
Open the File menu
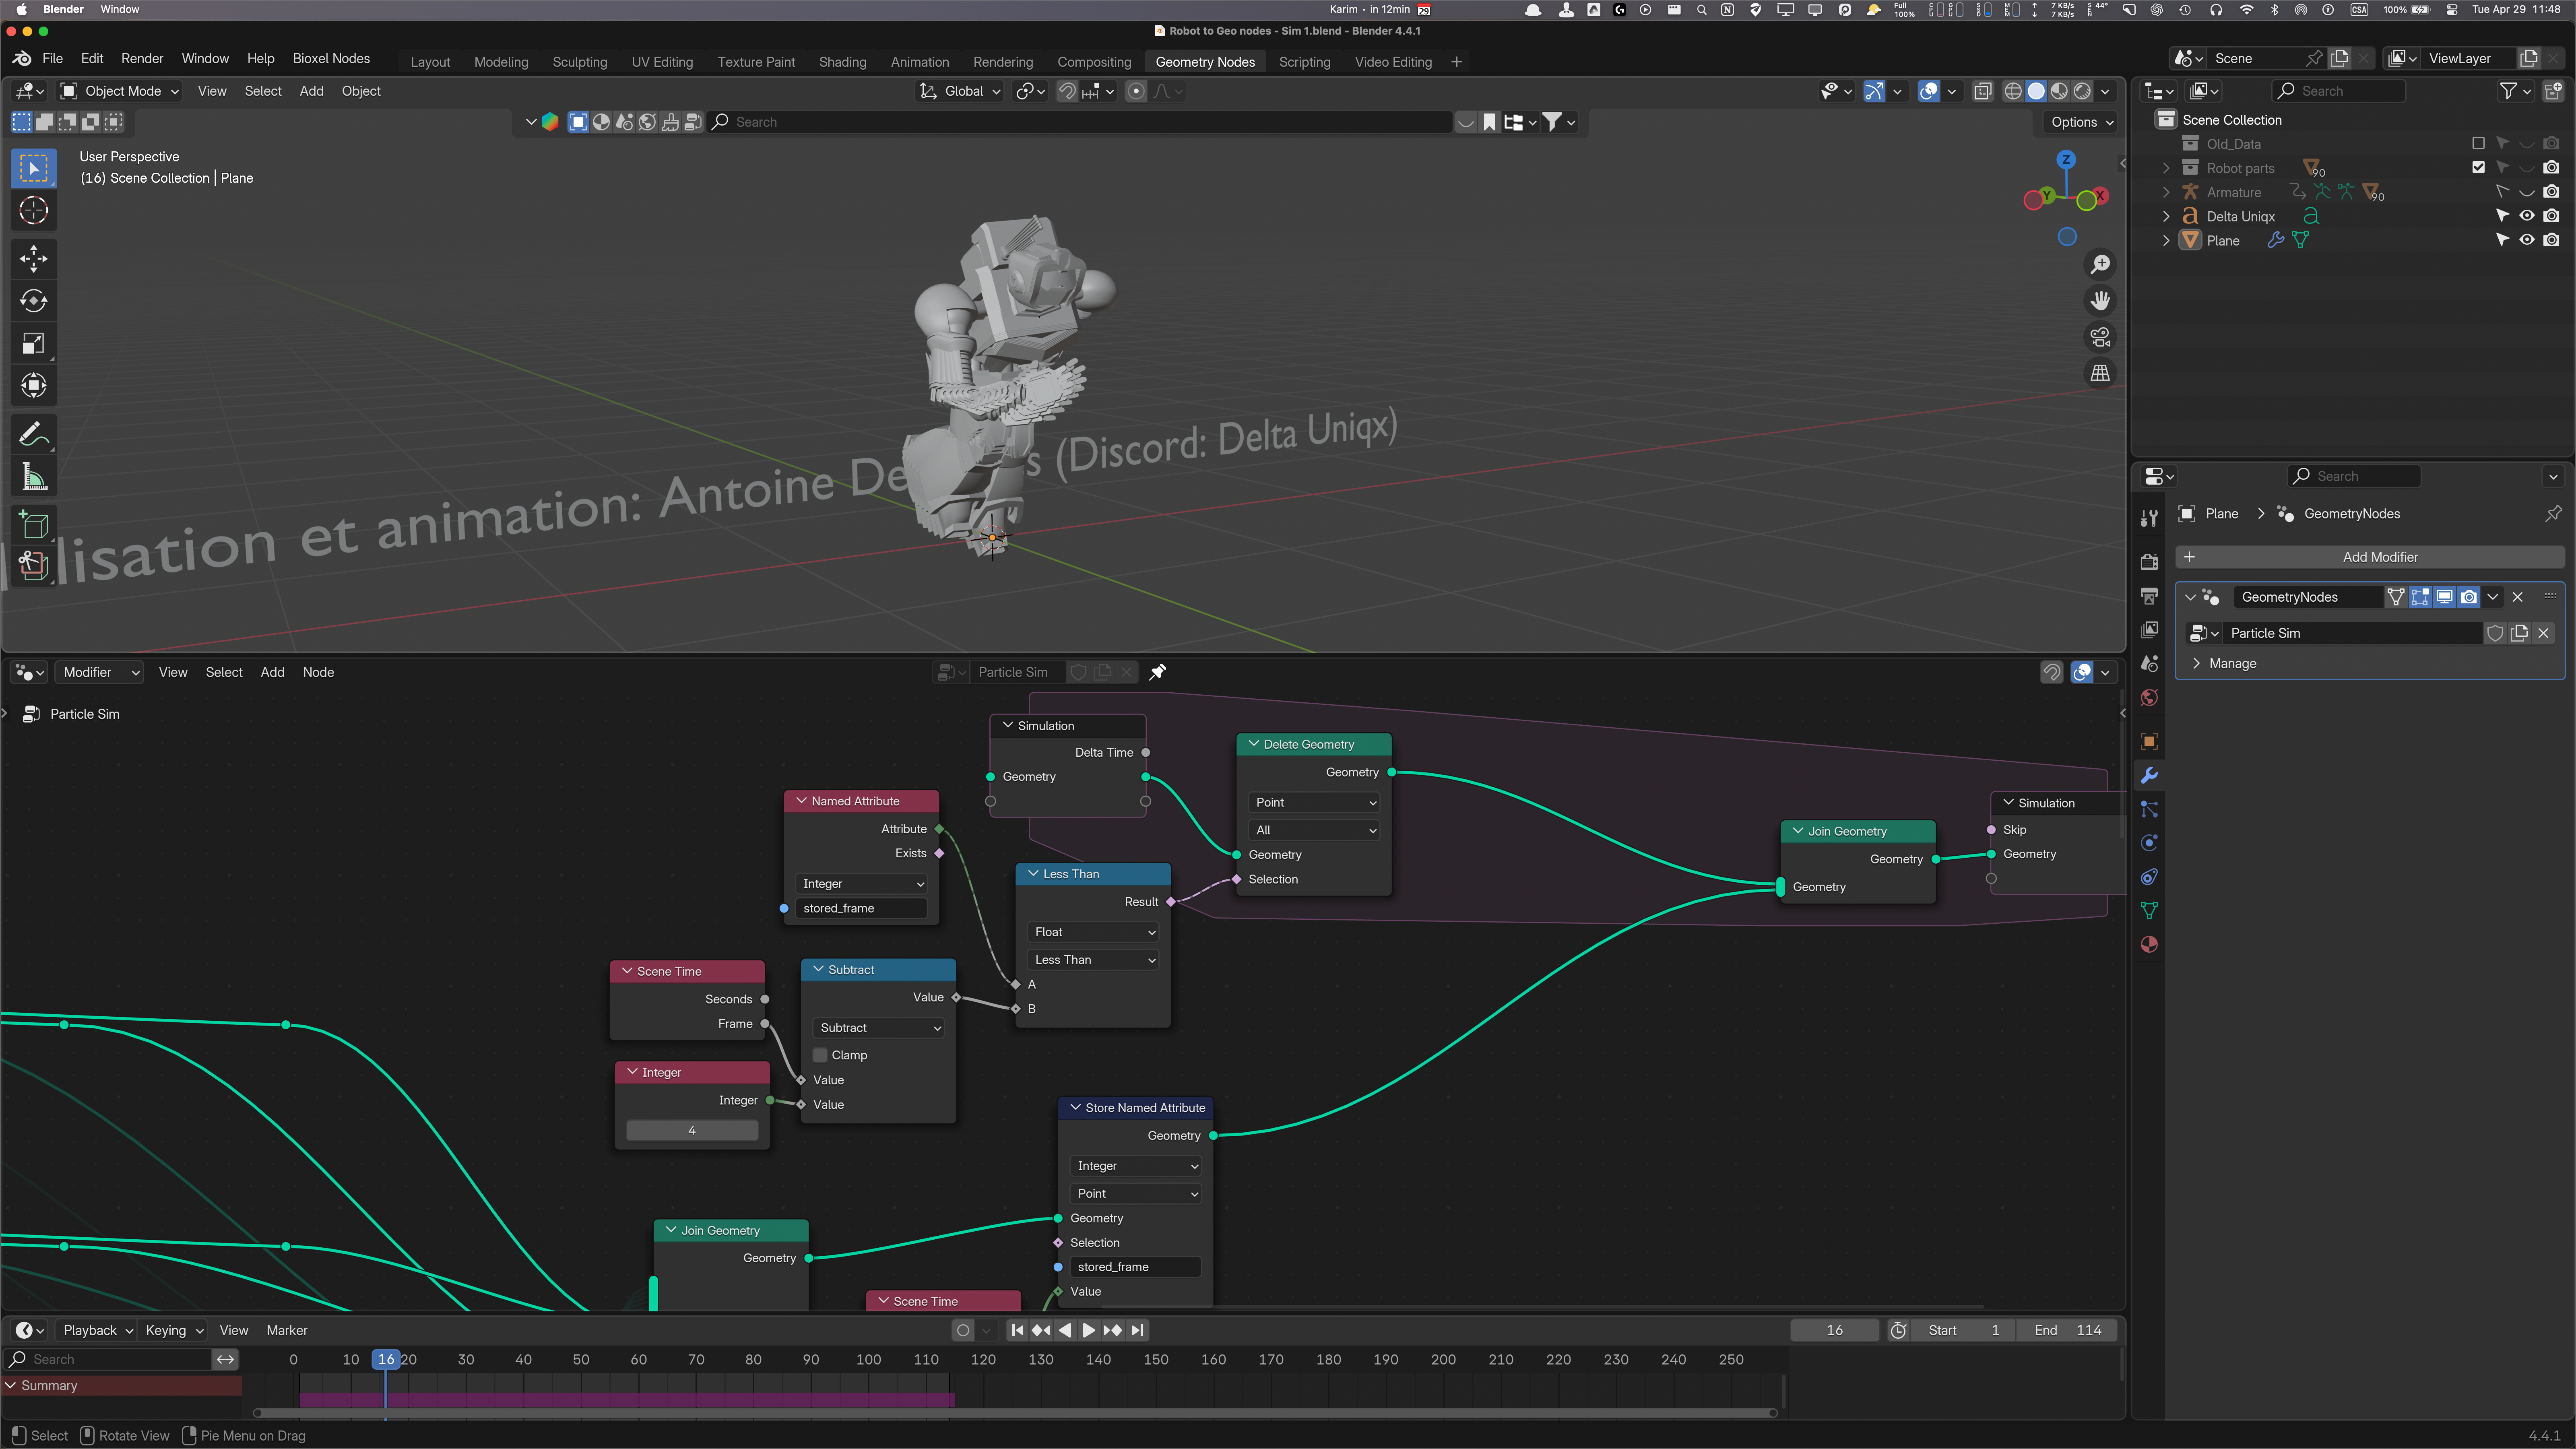[53, 59]
